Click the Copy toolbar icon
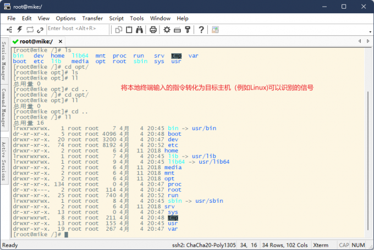The width and height of the screenshot is (374, 250). coord(119,30)
